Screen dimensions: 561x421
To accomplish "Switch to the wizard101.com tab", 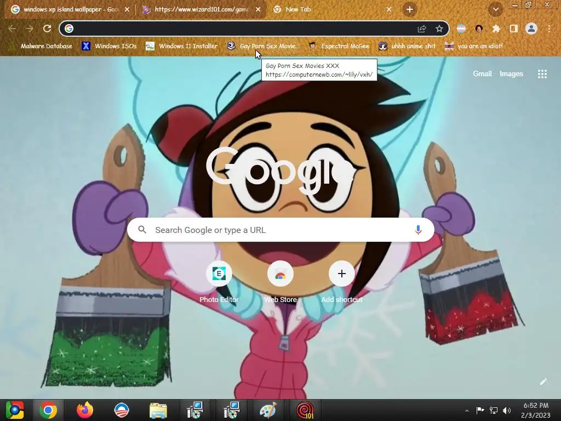I will (202, 9).
